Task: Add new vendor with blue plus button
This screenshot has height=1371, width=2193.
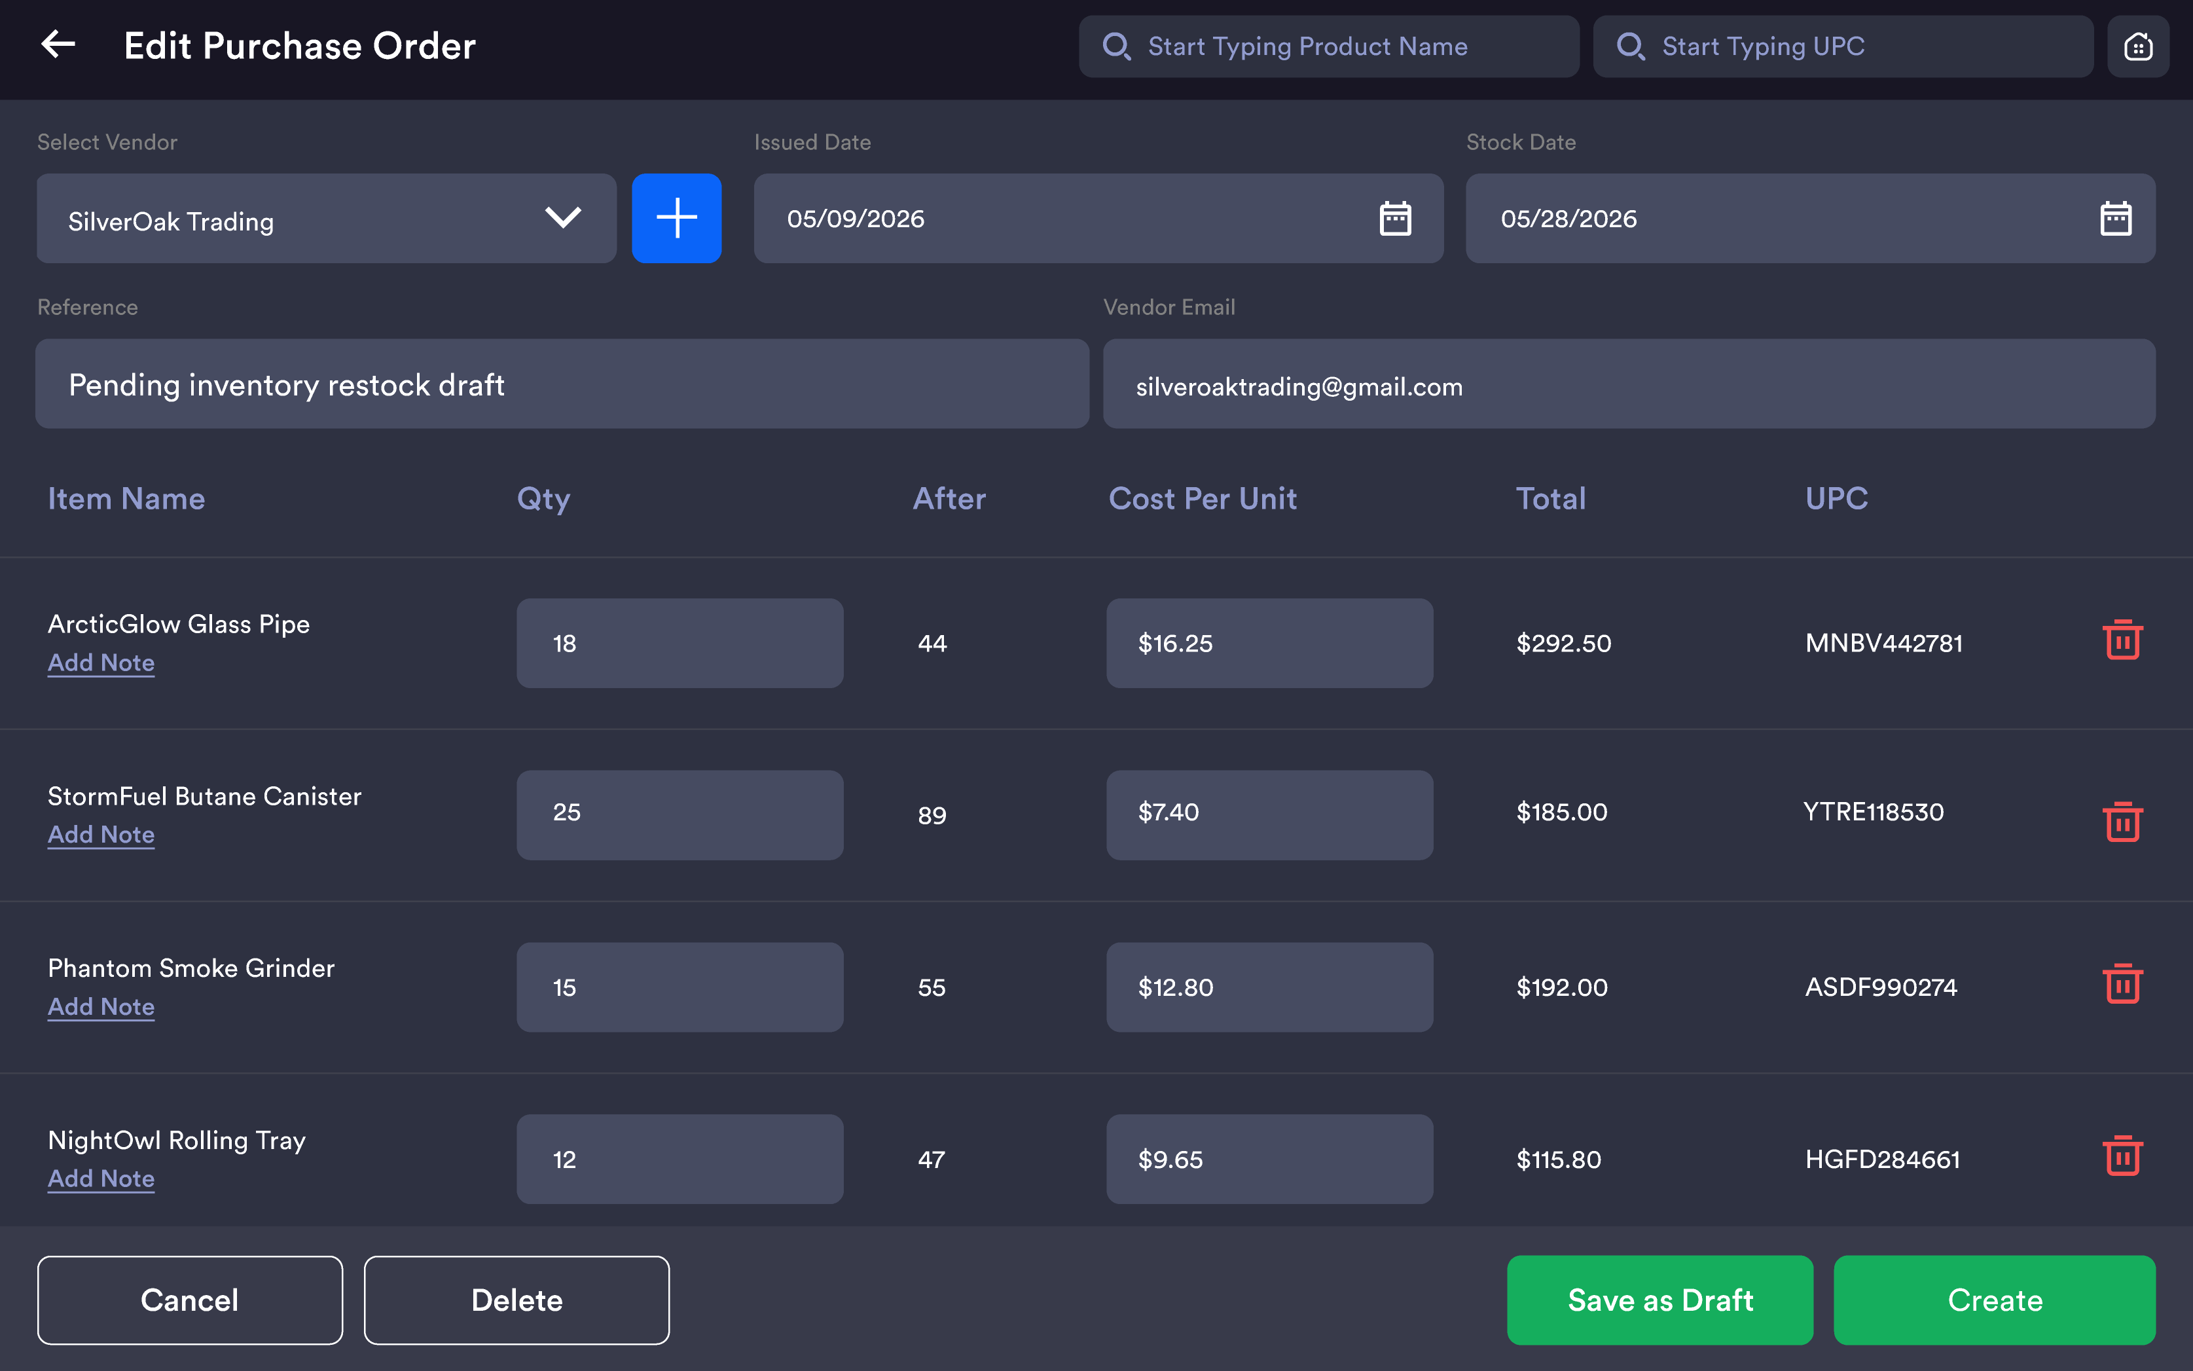Action: [x=676, y=219]
